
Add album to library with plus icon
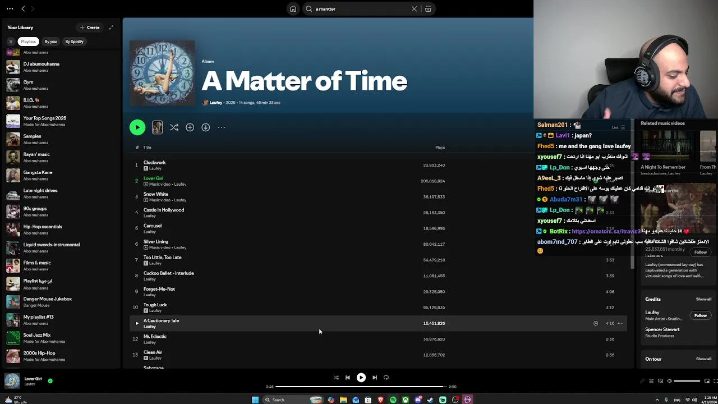[x=190, y=127]
